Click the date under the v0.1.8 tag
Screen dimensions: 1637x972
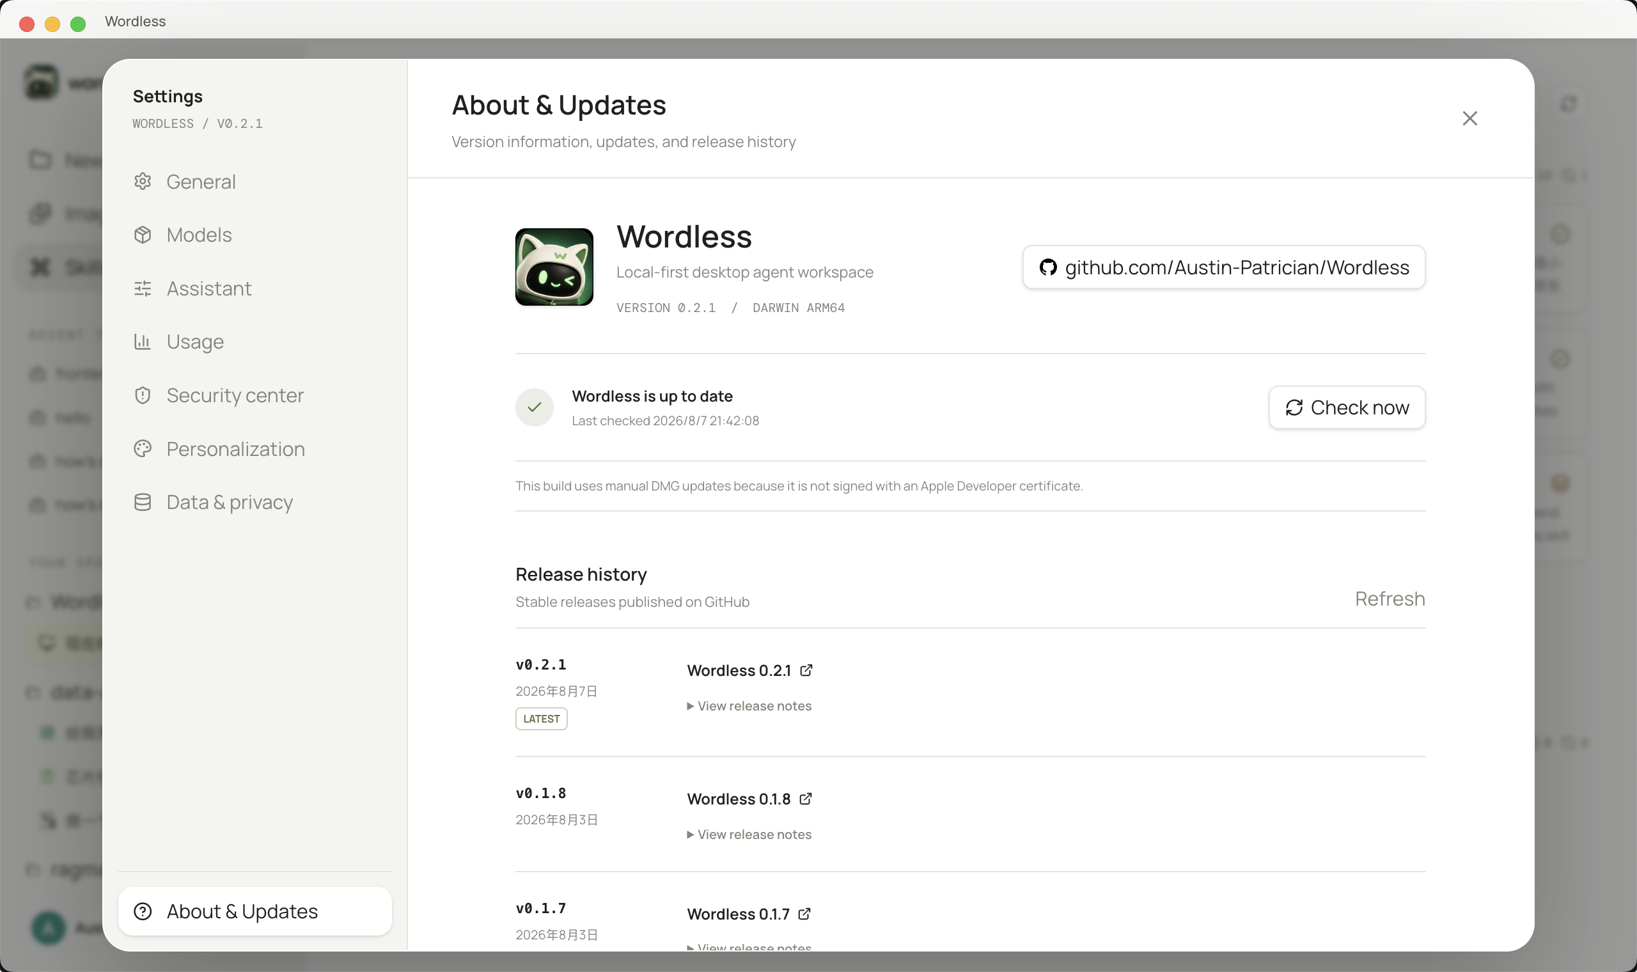coord(556,819)
